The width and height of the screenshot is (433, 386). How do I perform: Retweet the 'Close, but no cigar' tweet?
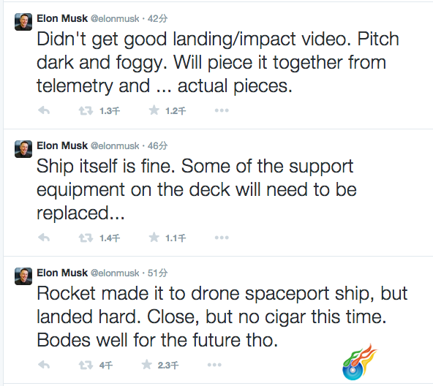coord(86,366)
